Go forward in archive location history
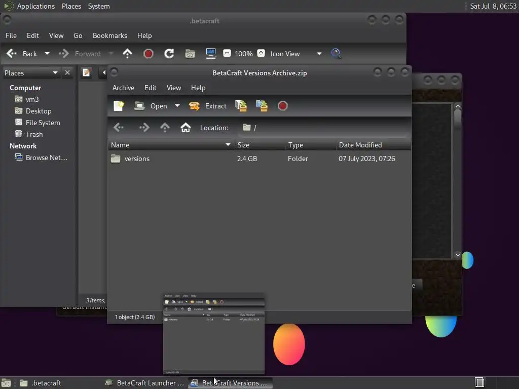 click(x=144, y=127)
